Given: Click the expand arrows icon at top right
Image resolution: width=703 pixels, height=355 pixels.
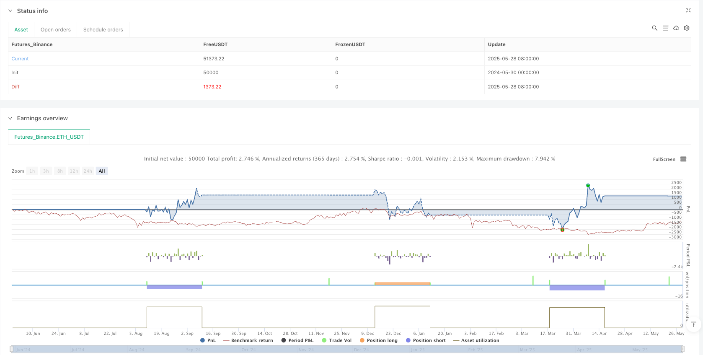Looking at the screenshot, I should (x=688, y=10).
